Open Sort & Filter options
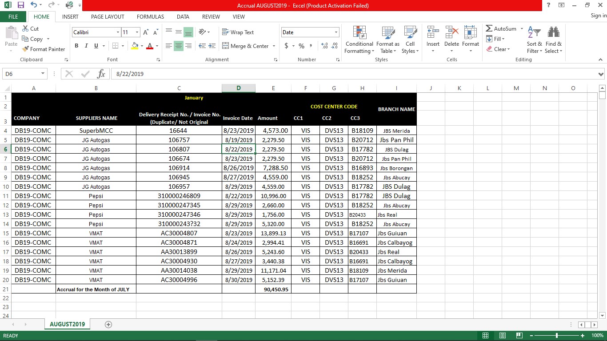This screenshot has width=607, height=341. point(534,40)
